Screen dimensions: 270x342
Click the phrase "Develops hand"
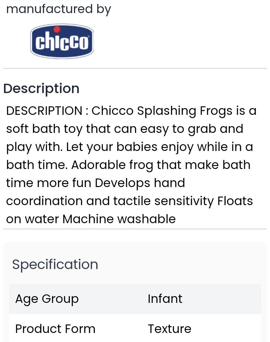[x=140, y=183]
